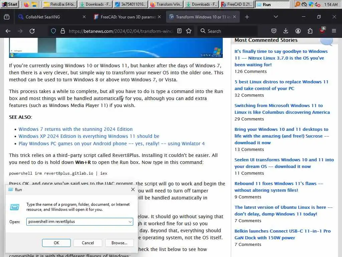Open File Explorer from the quick launch area

point(34,4)
